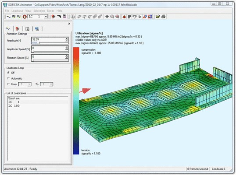This screenshot has width=236, height=175.
Task: Click the 'Loadcase 1' status bar entry
Action: click(218, 169)
